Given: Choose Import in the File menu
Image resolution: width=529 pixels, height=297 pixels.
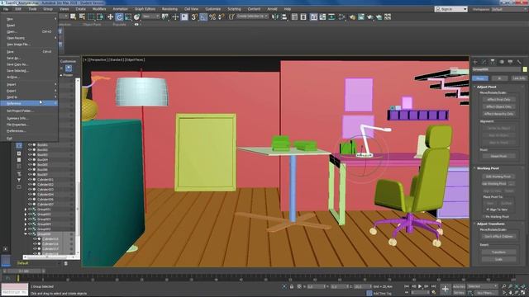Looking at the screenshot, I should pyautogui.click(x=29, y=84).
